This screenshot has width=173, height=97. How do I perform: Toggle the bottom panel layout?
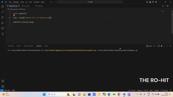tap(150, 2)
